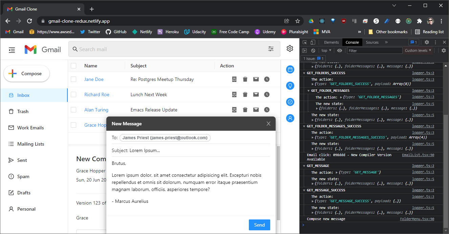
Task: Archive the Jane Doe email
Action: (234, 79)
